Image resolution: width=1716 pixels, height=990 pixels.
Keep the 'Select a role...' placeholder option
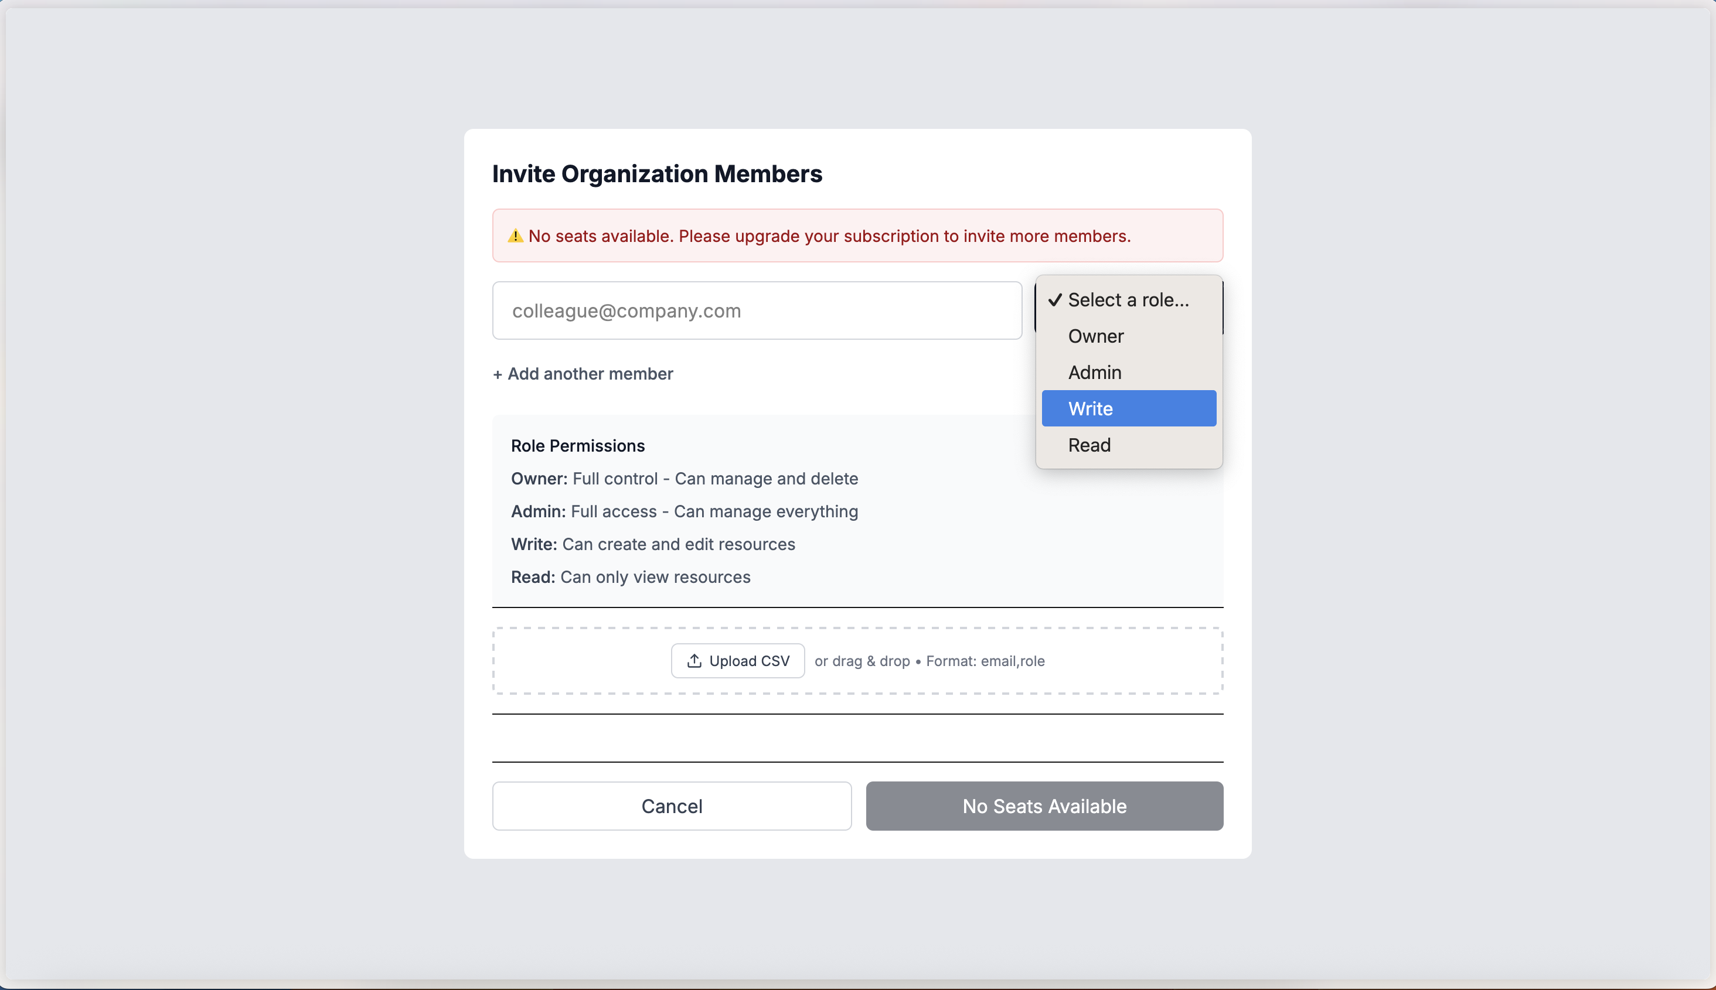1128,300
